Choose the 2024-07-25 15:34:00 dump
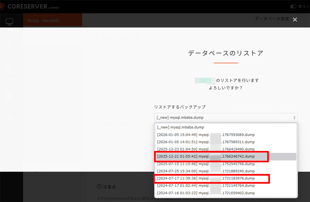310x202 pixels. point(206,171)
